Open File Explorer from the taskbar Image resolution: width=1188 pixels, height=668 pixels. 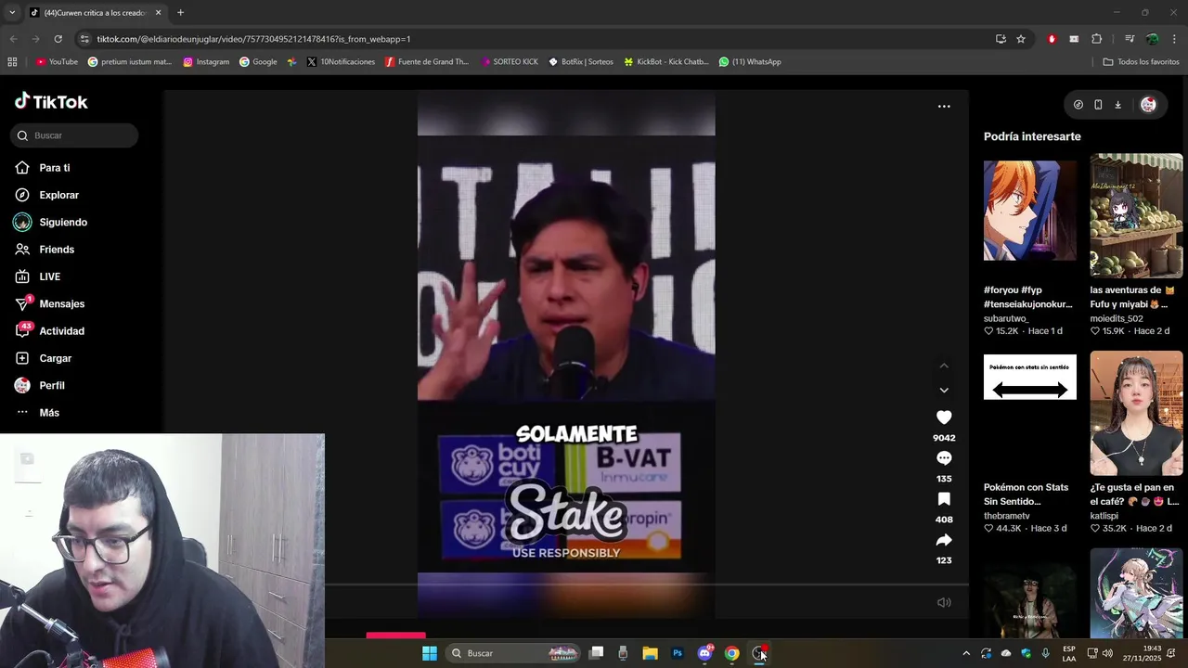650,653
